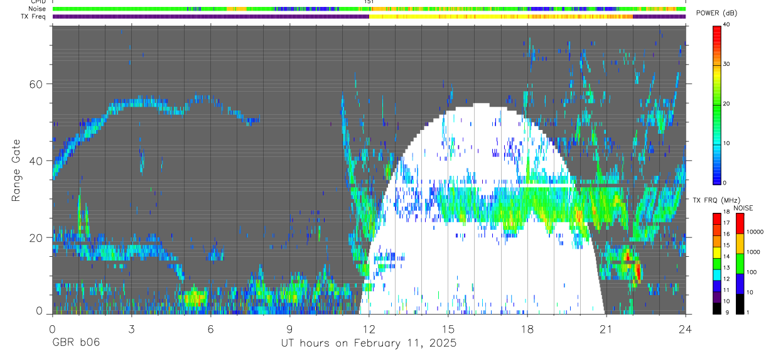Click the CPID value 151 label
771x356 pixels.
tap(369, 3)
